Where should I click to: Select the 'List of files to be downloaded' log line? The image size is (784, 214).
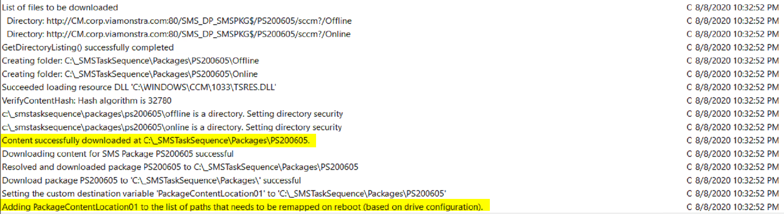(60, 8)
